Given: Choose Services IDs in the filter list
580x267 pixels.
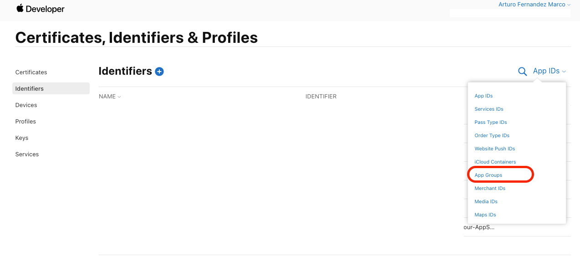Looking at the screenshot, I should click(x=488, y=109).
